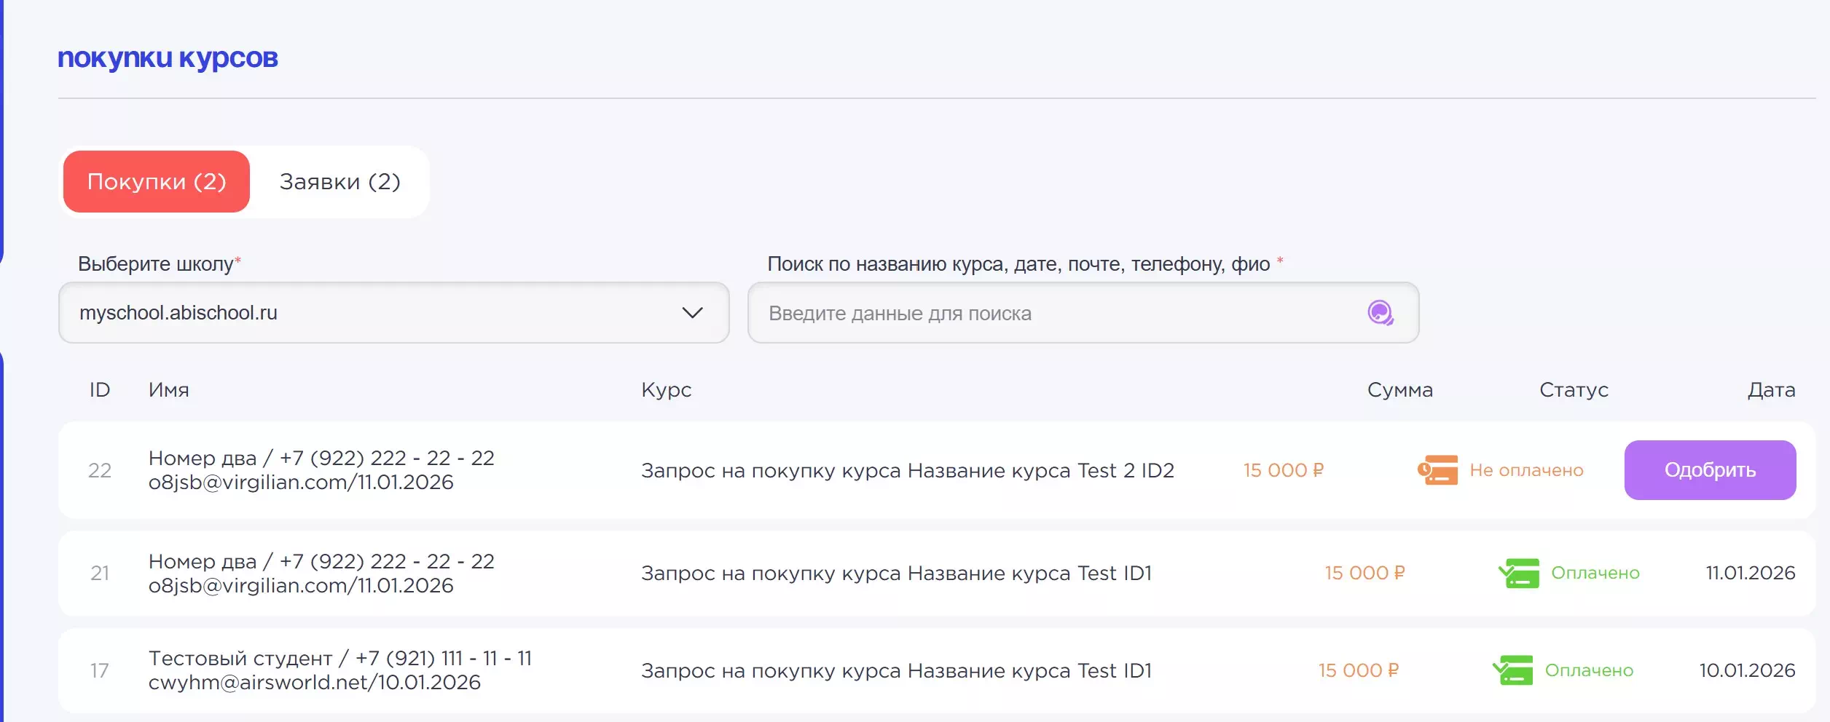The width and height of the screenshot is (1830, 722).
Task: Click the Статус column header
Action: (x=1574, y=390)
